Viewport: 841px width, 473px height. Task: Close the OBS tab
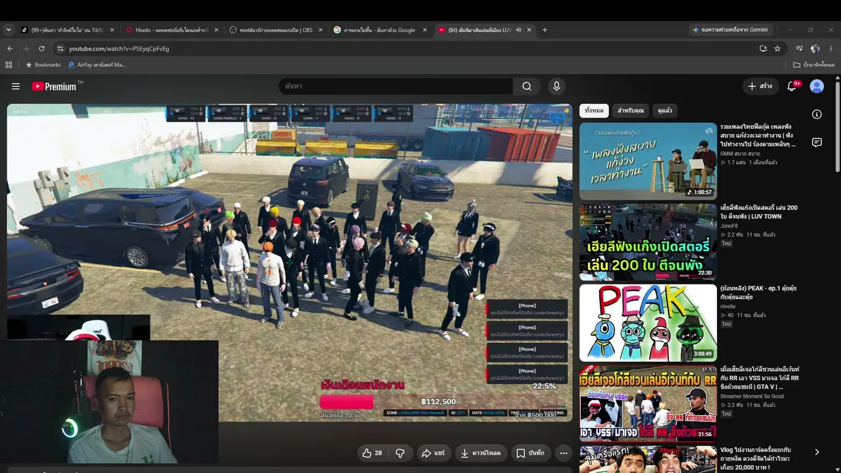point(321,30)
